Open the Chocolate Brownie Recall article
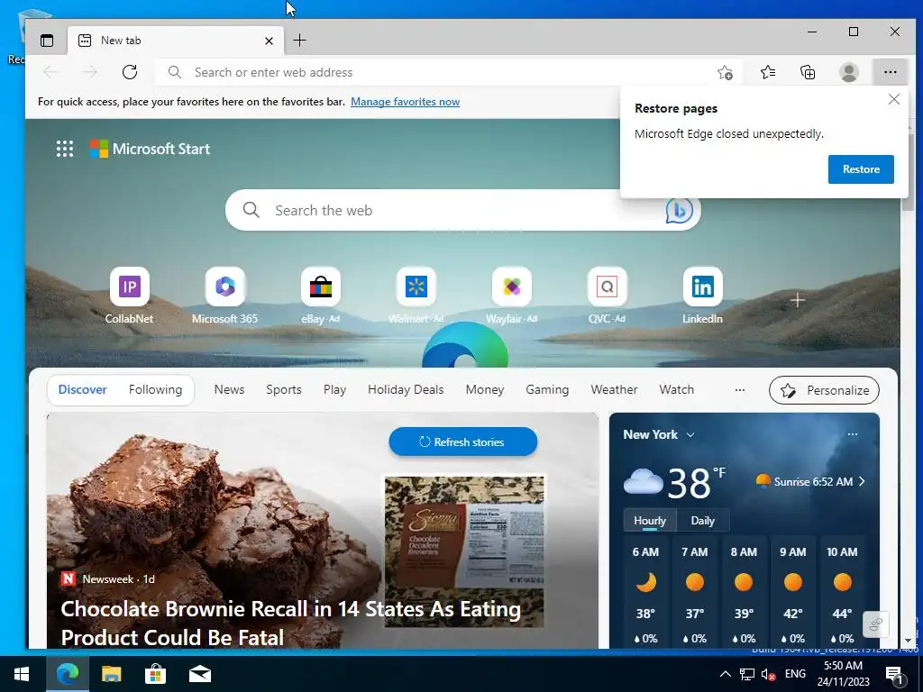 (x=291, y=624)
